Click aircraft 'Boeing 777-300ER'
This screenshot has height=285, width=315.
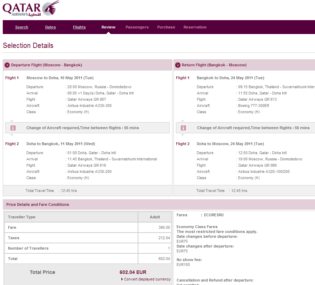(253, 106)
